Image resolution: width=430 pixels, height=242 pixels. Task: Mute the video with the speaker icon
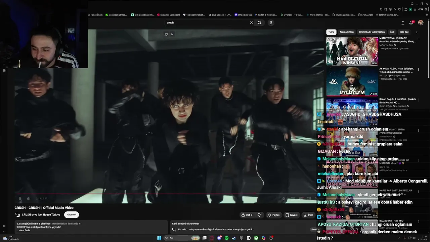28,199
